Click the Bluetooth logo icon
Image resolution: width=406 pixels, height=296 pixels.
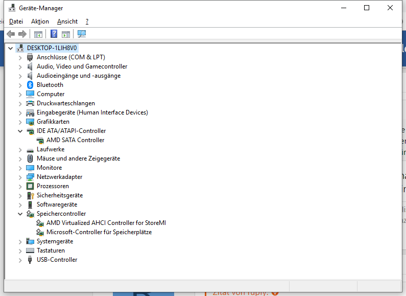(30, 85)
